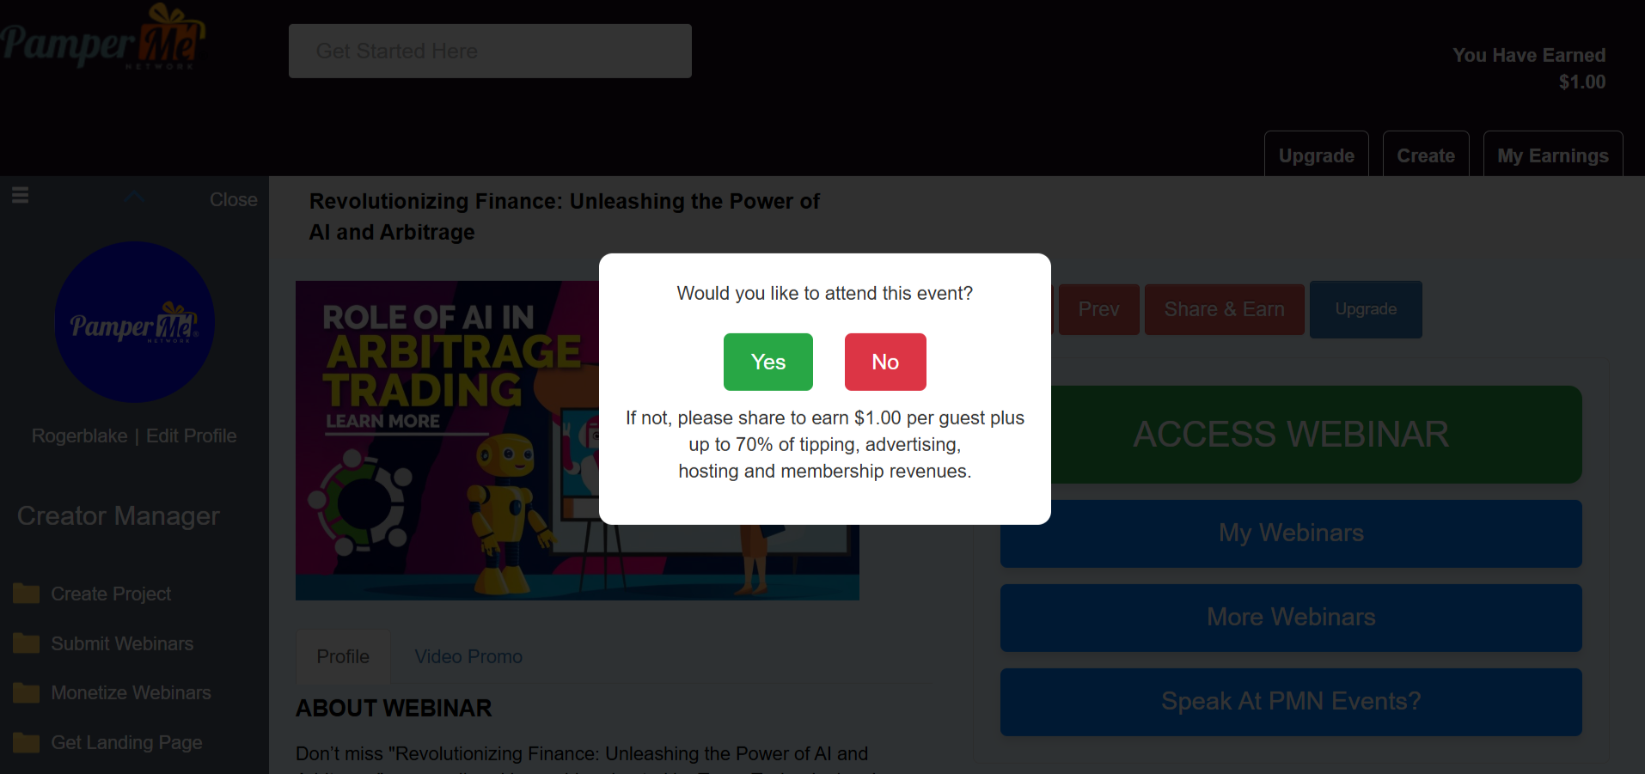Open the Upgrade tab in header

tap(1317, 155)
